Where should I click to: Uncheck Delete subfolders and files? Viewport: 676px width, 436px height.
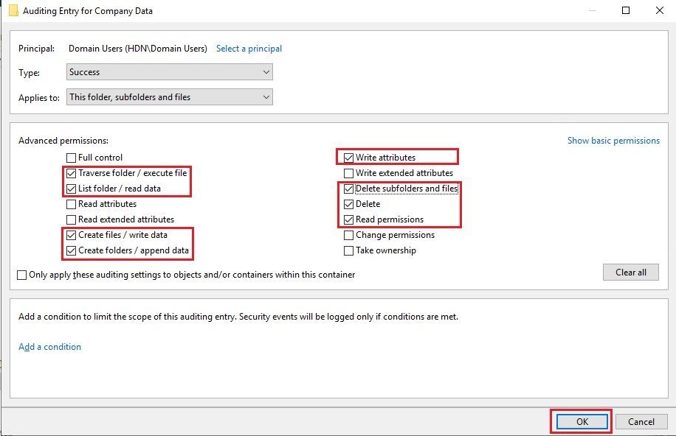(x=348, y=189)
